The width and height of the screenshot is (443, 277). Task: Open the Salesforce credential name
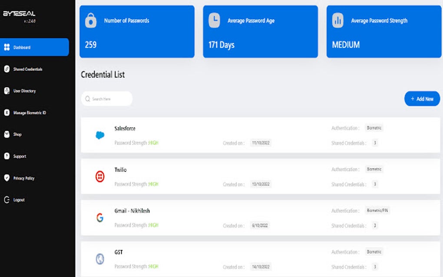tap(125, 129)
